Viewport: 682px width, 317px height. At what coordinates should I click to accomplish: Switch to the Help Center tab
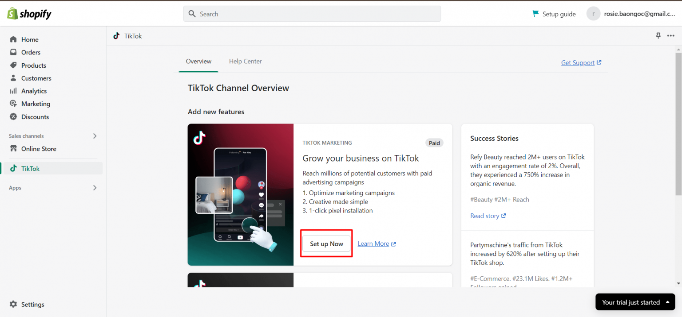pos(245,61)
